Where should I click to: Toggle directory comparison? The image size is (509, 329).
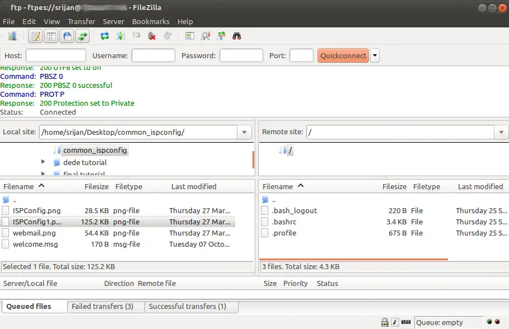tap(206, 36)
